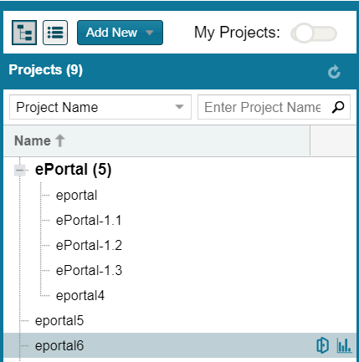Refresh the Projects list
This screenshot has width=359, height=362.
(x=334, y=72)
